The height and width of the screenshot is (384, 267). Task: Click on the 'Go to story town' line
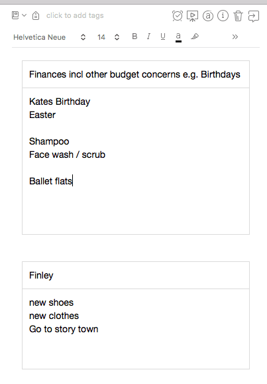64,329
